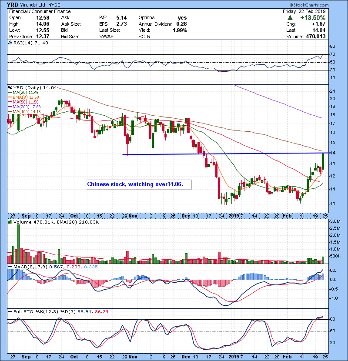Click the EPS value 2.73

pos(121,24)
